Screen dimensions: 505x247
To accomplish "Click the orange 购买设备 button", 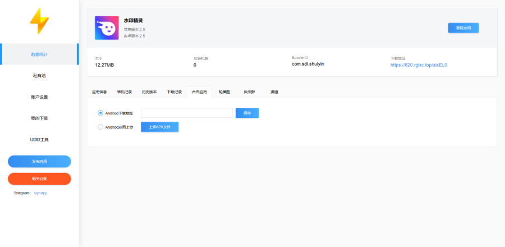I will tap(39, 179).
